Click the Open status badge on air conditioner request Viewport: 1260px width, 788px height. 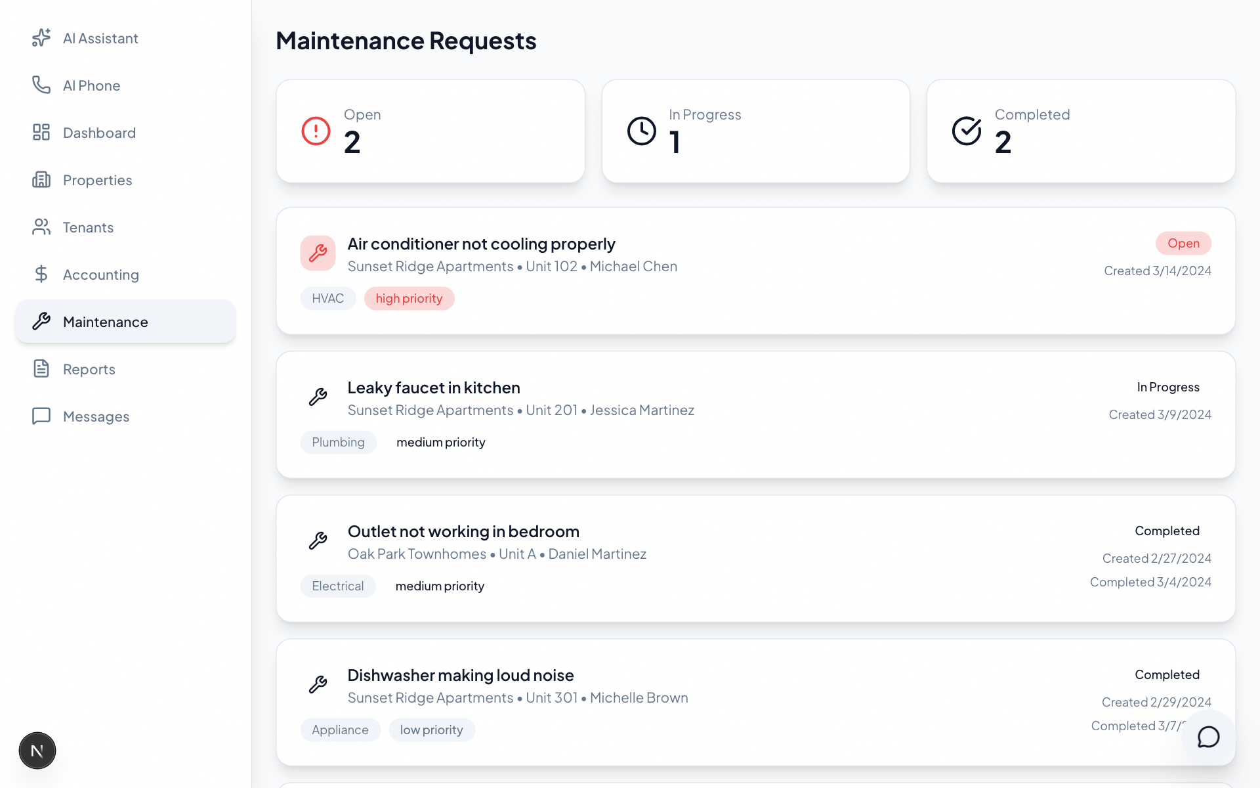click(x=1183, y=244)
